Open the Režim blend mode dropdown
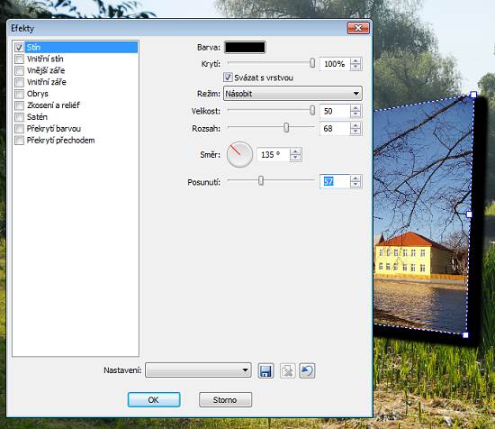 click(x=292, y=94)
